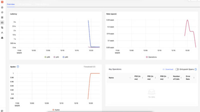Switch to the faded third tab in the row
The width and height of the screenshot is (200, 112).
click(x=42, y=4)
